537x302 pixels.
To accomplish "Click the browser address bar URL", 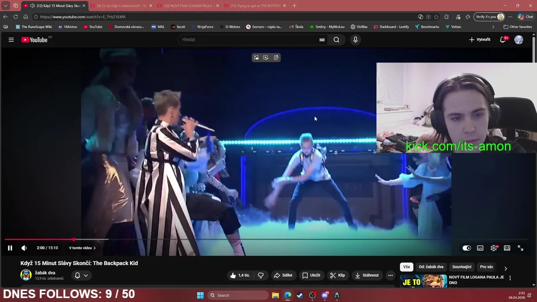I will click(83, 17).
